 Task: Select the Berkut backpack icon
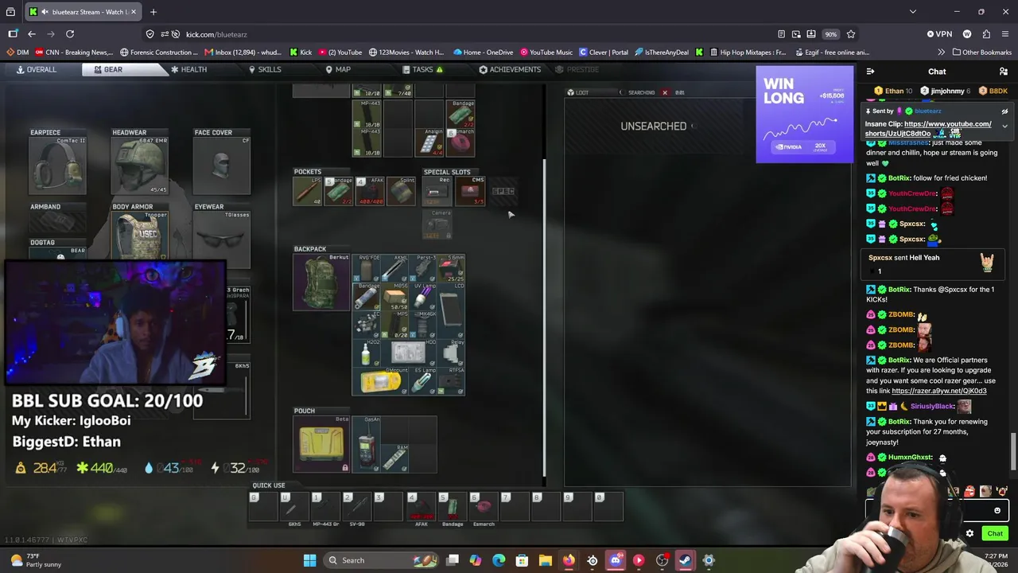[321, 282]
